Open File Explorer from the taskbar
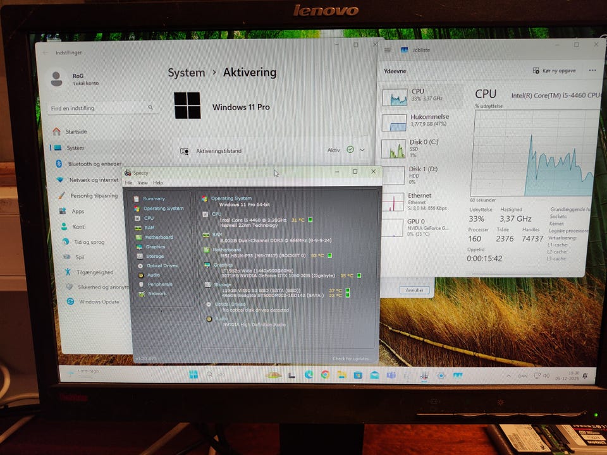 (x=341, y=375)
